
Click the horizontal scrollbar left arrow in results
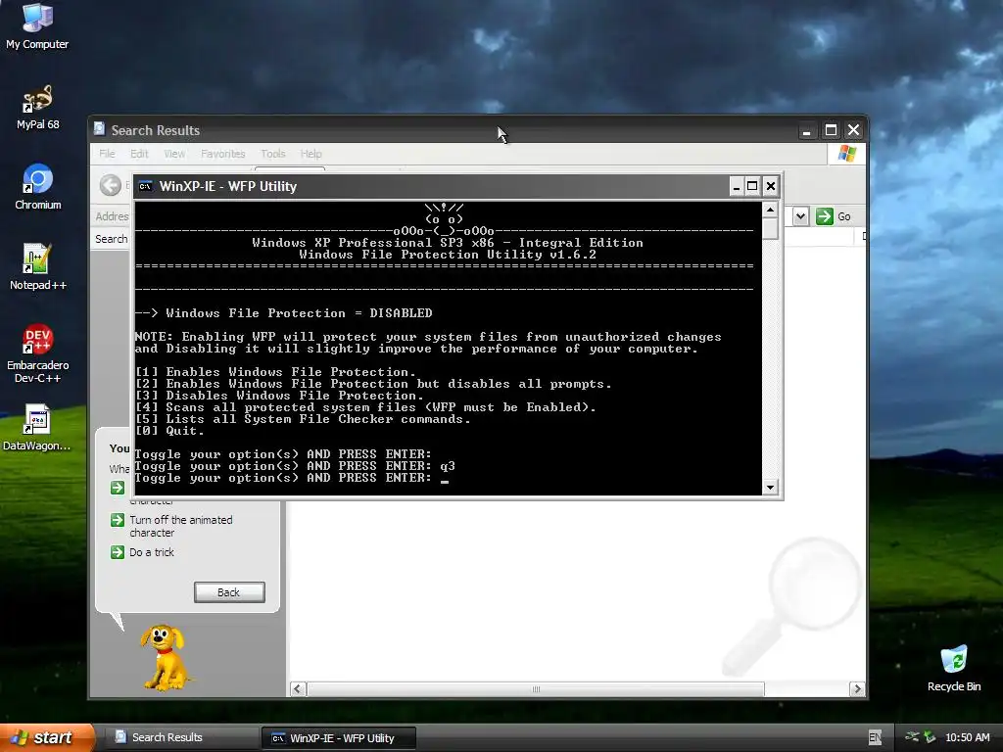pyautogui.click(x=298, y=688)
